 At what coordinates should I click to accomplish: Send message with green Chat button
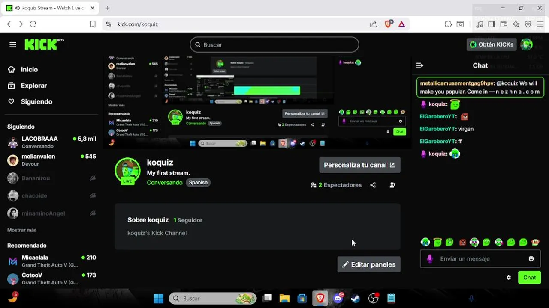[x=529, y=278]
